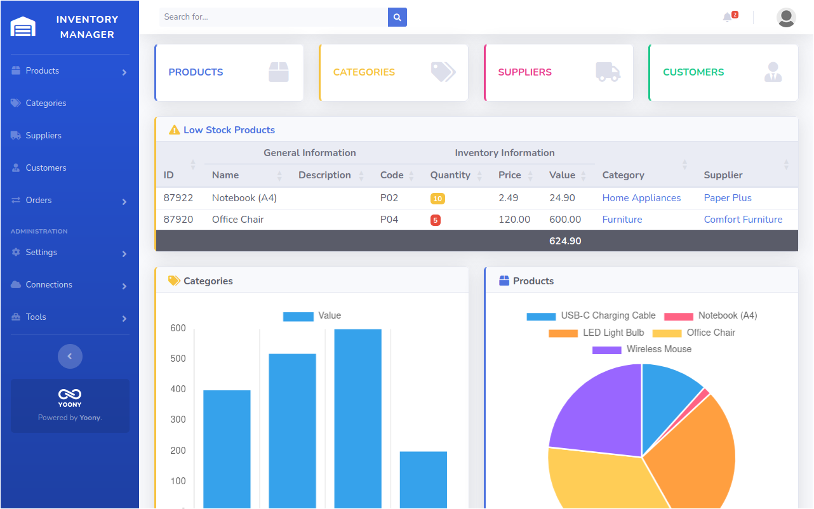Image resolution: width=814 pixels, height=509 pixels.
Task: Sort table by Category column arrows
Action: pyautogui.click(x=684, y=164)
